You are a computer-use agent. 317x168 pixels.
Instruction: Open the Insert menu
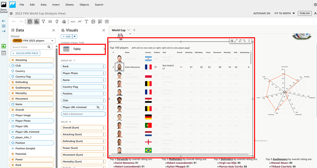(56, 5)
